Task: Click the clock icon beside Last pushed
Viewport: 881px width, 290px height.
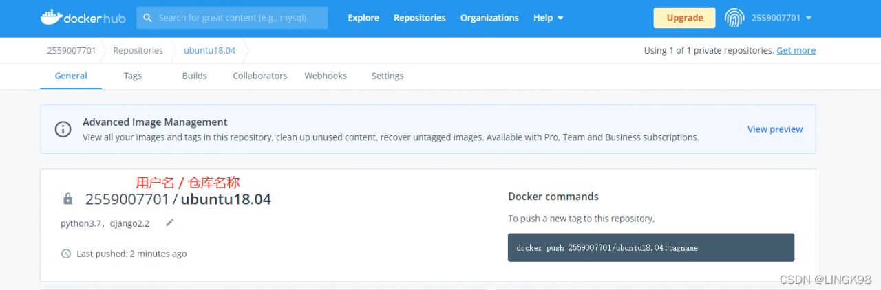Action: pos(66,254)
